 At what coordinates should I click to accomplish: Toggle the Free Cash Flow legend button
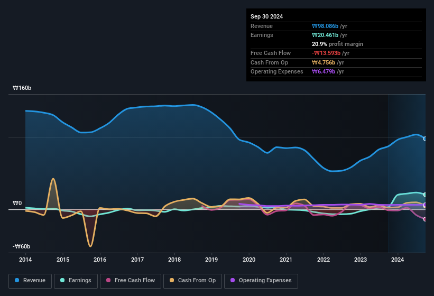[131, 281]
